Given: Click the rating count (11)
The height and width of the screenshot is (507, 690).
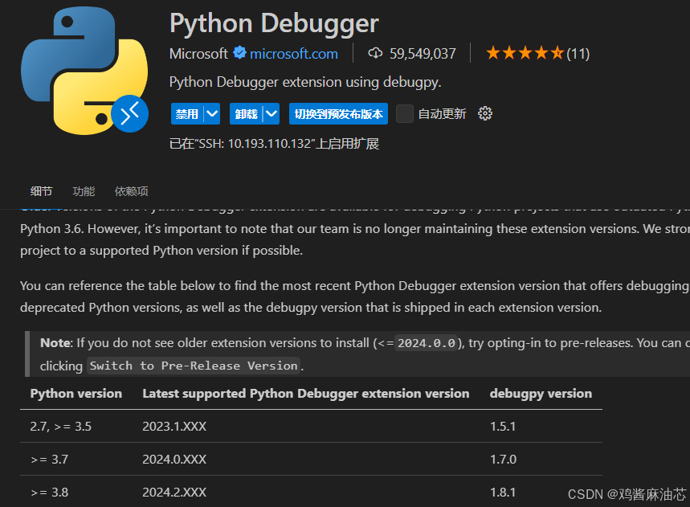Looking at the screenshot, I should tap(577, 51).
